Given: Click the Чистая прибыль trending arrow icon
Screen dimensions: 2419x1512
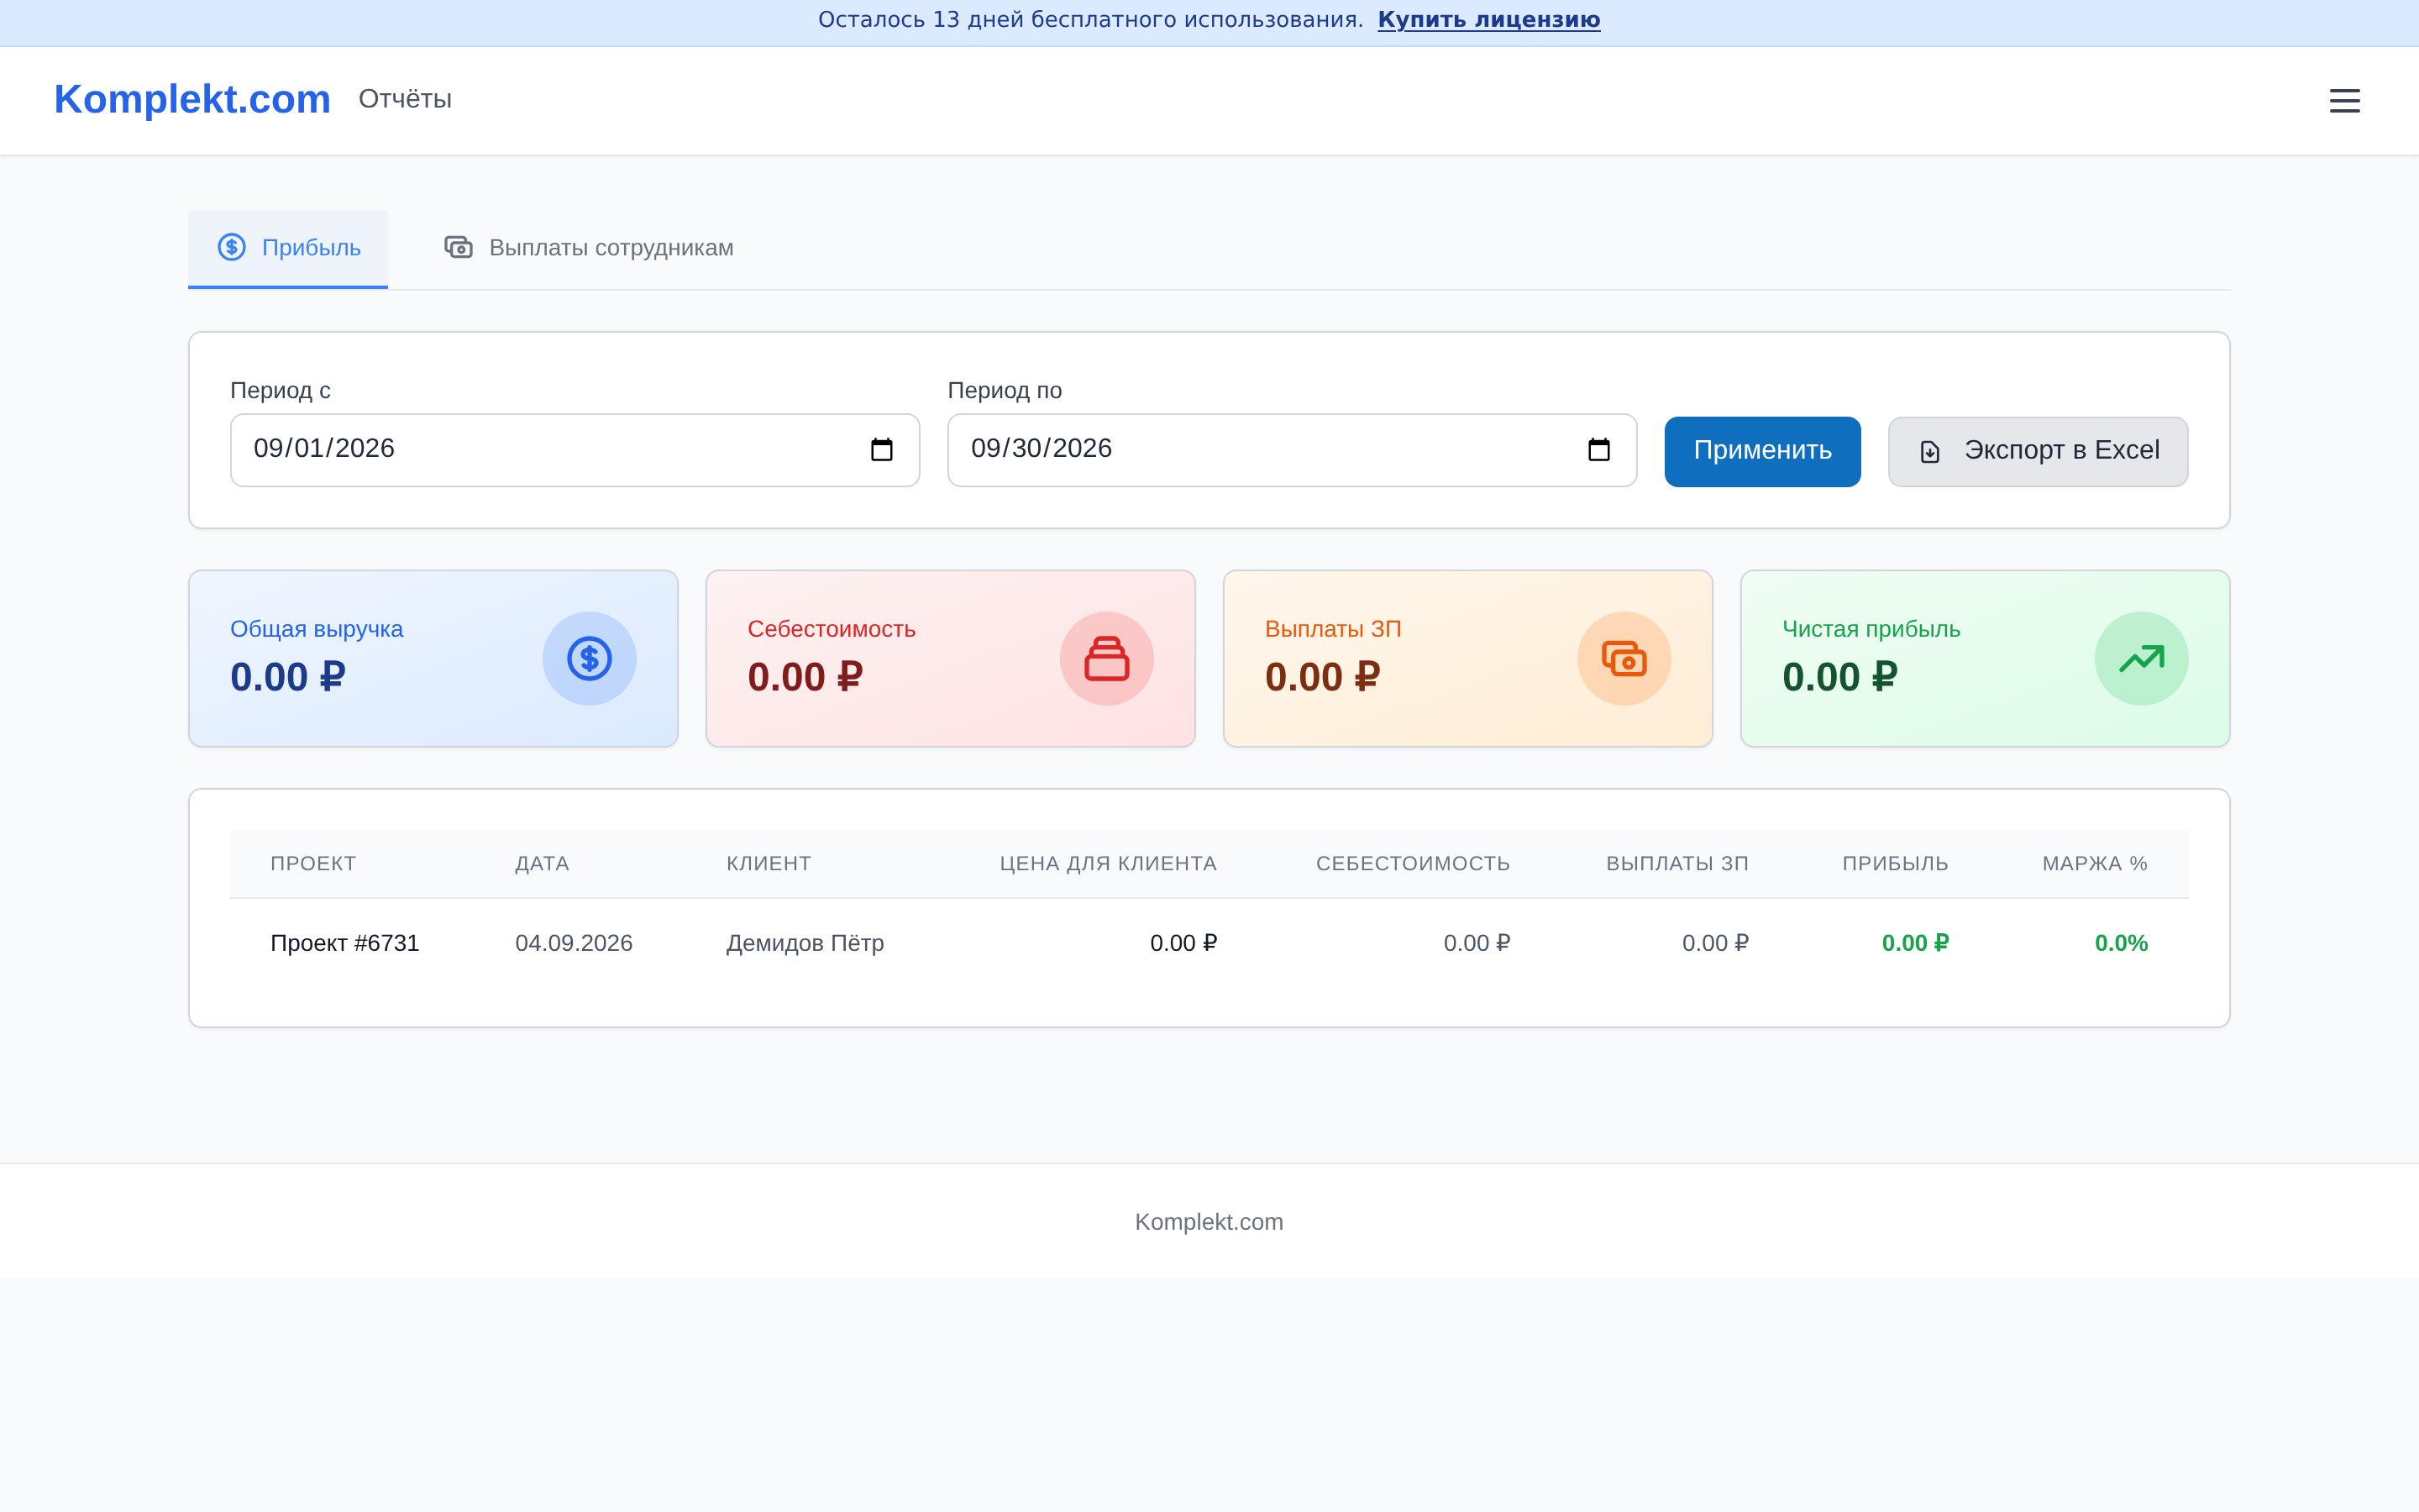Looking at the screenshot, I should pos(2141,659).
